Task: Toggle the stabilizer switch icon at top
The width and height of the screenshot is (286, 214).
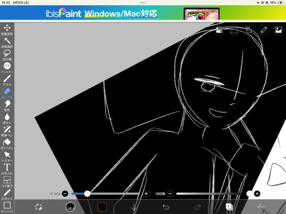Action: [219, 30]
